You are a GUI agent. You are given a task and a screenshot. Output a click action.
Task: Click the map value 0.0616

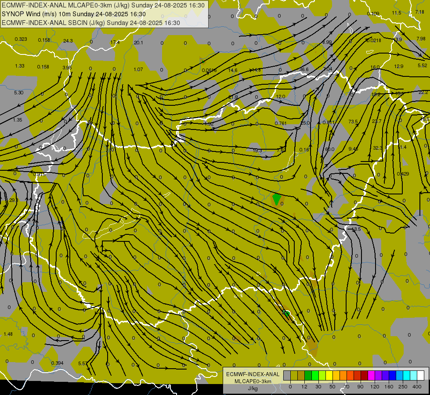point(209,71)
